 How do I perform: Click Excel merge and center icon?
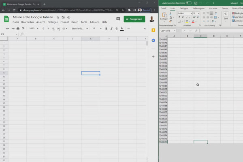[215, 17]
